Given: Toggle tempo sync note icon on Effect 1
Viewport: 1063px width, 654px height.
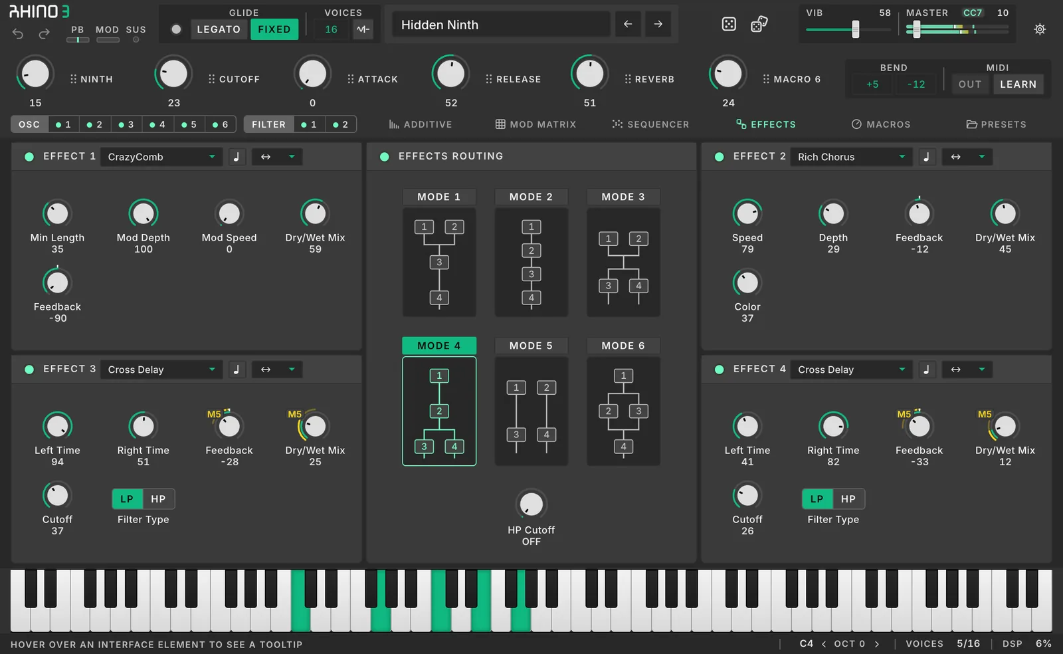Looking at the screenshot, I should click(x=237, y=157).
